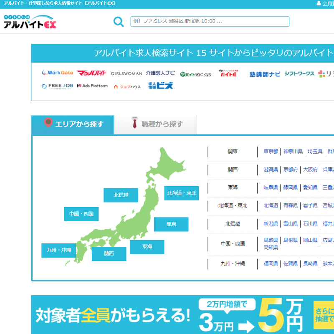Open the 塾講師ナビ logo
Screen dimensions: 334x334
pos(265,74)
